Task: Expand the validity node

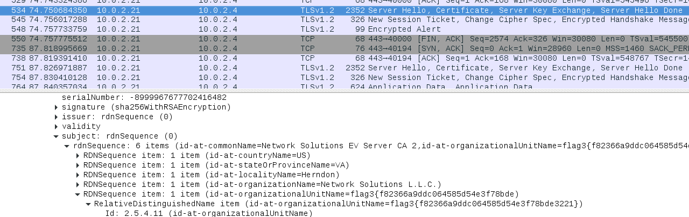Action: click(57, 127)
